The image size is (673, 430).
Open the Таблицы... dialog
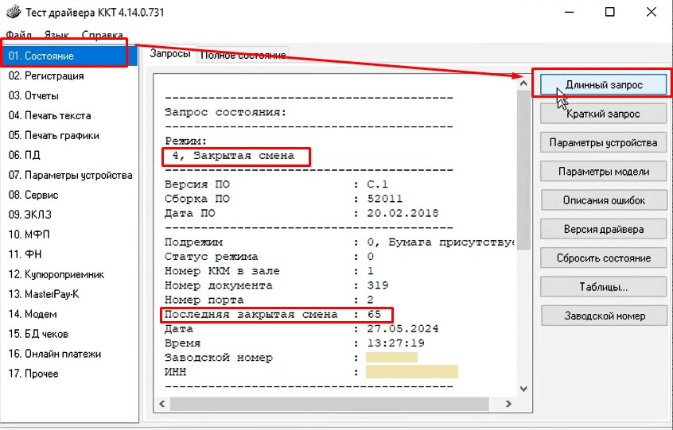(603, 287)
